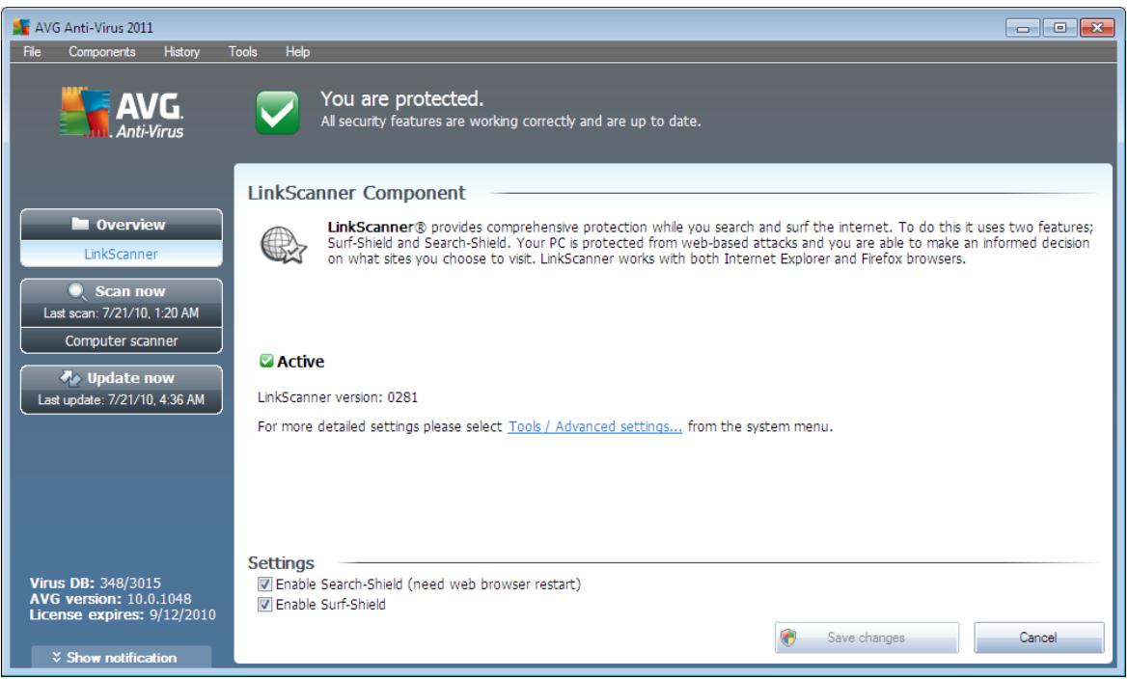Image resolution: width=1129 pixels, height=679 pixels.
Task: Click the Update now arrows icon
Action: tap(70, 378)
